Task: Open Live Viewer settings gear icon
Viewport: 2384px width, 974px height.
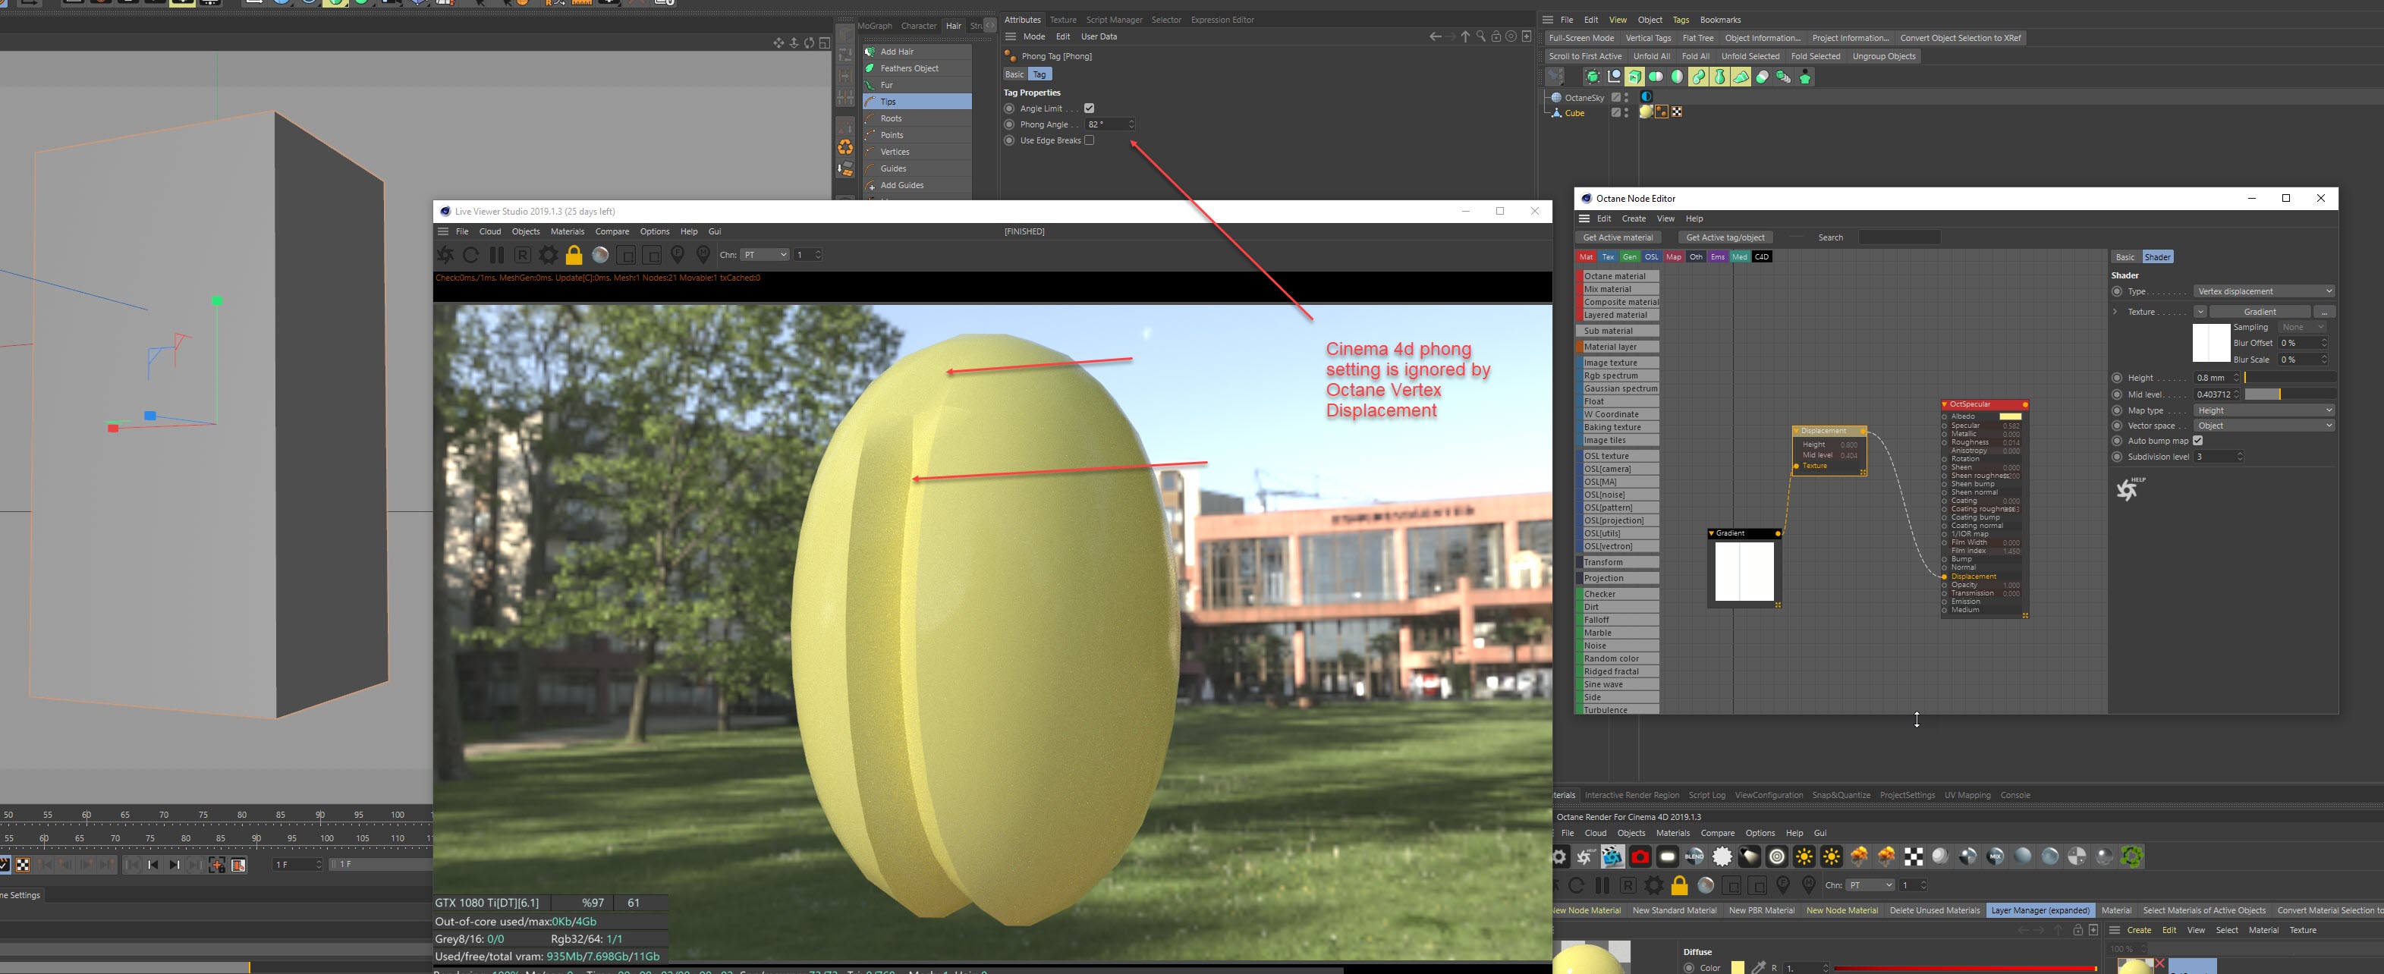Action: click(548, 256)
